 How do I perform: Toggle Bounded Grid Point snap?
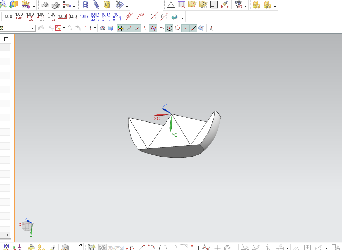coord(211,28)
